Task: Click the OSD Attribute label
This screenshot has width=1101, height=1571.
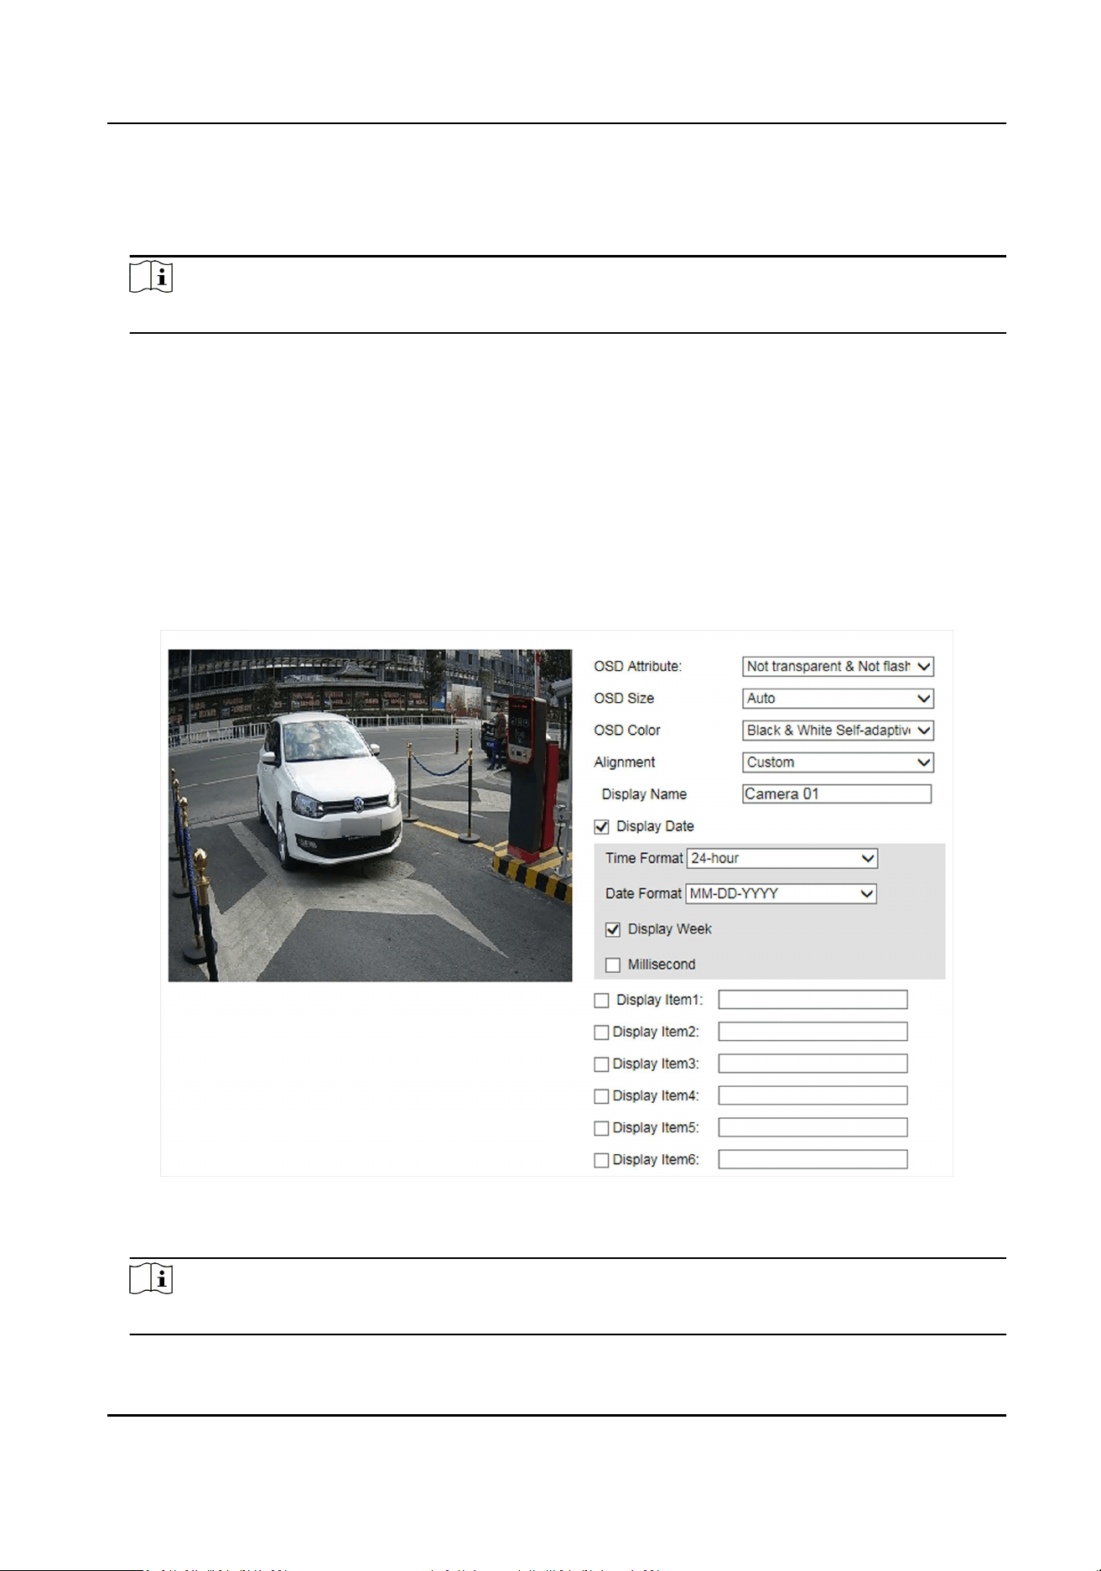Action: (637, 666)
